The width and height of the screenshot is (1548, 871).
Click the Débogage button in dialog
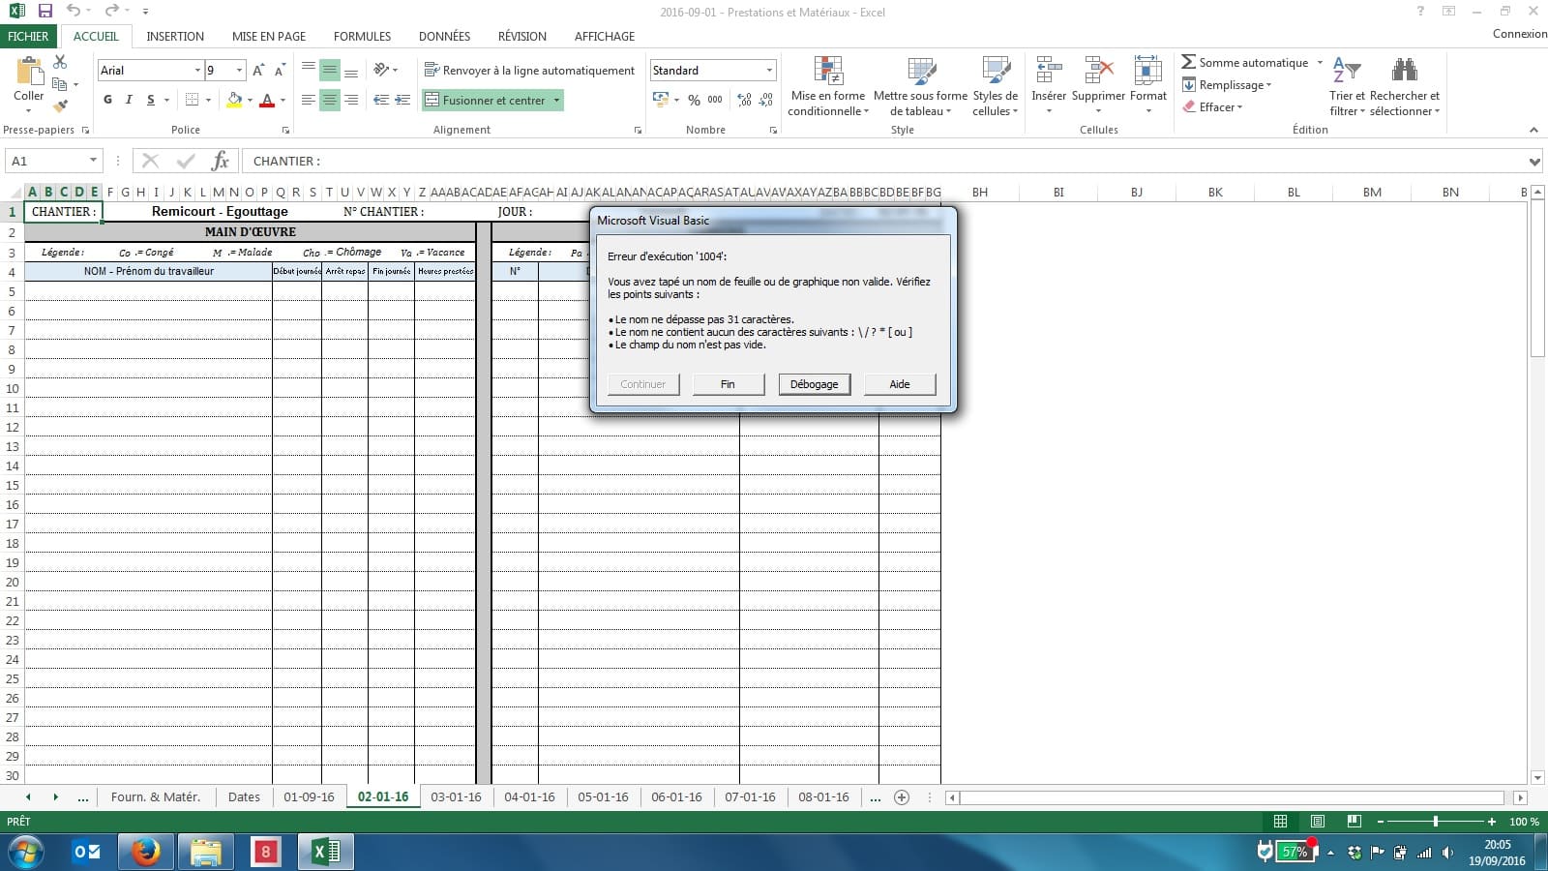(814, 384)
